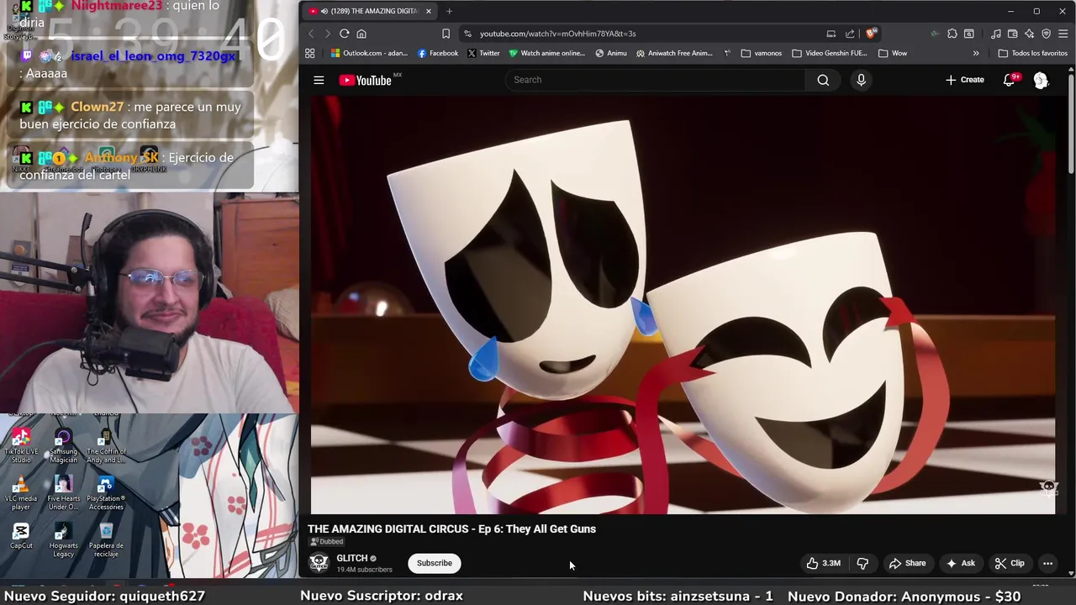Open CapCut desktop shortcut
This screenshot has width=1076, height=605.
click(x=21, y=536)
